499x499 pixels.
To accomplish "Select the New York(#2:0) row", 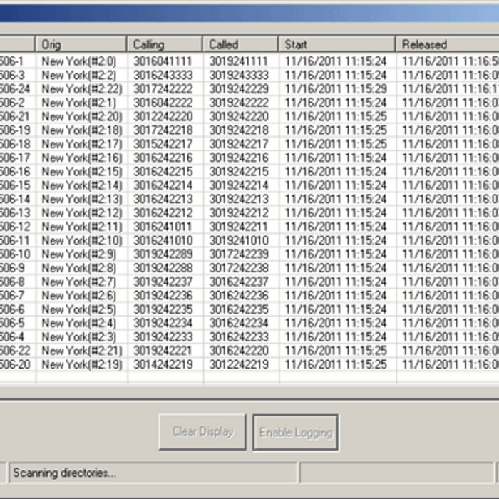I will (x=78, y=61).
